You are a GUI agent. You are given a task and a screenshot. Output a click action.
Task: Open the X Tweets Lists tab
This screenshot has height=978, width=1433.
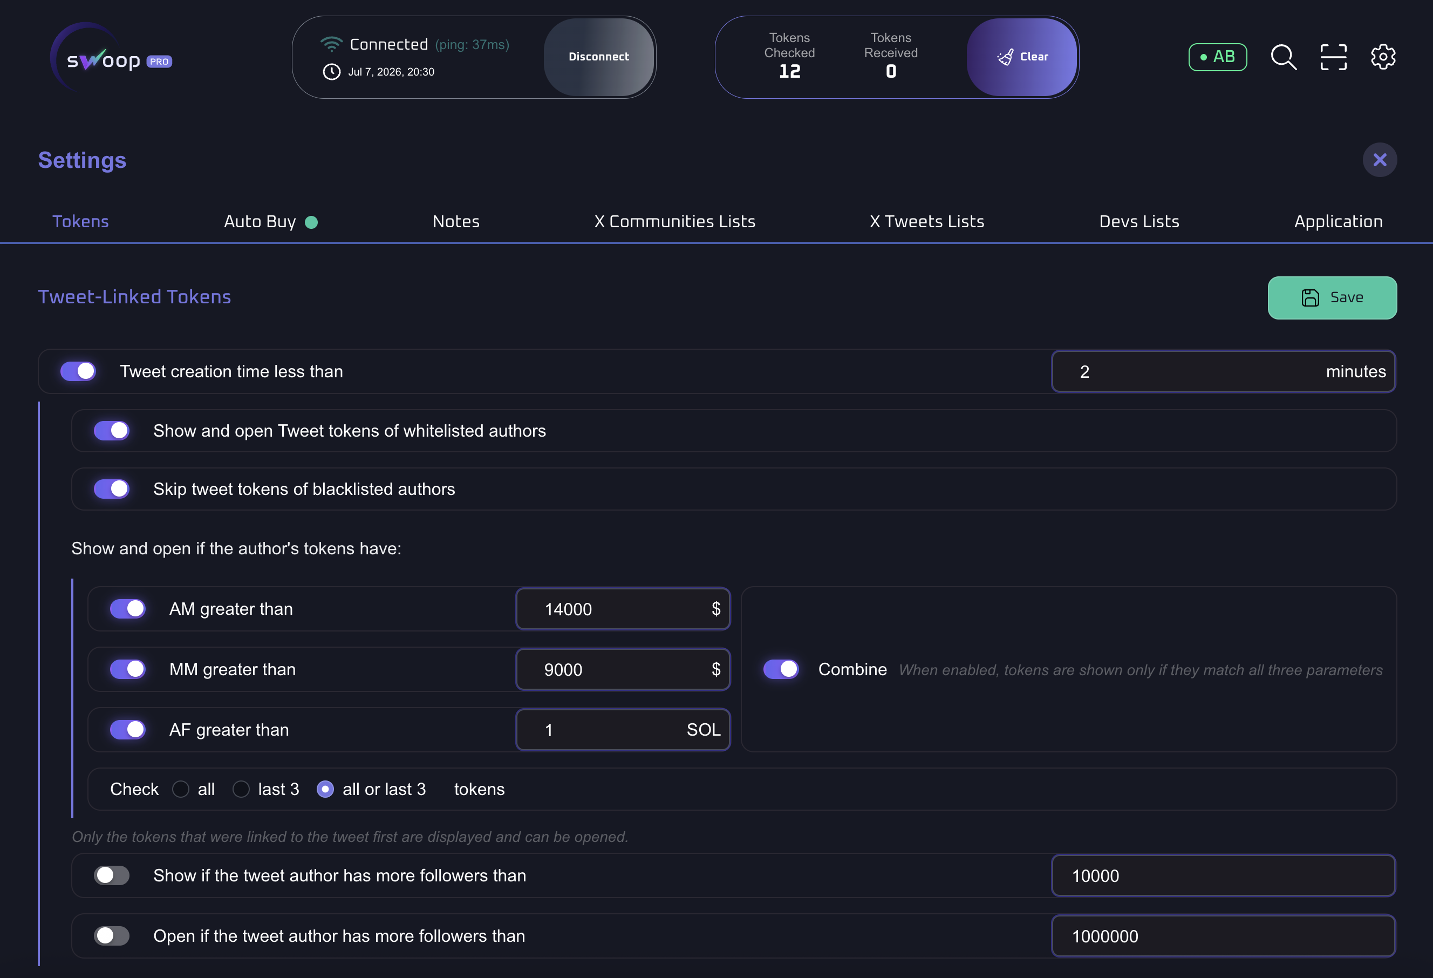(x=927, y=221)
